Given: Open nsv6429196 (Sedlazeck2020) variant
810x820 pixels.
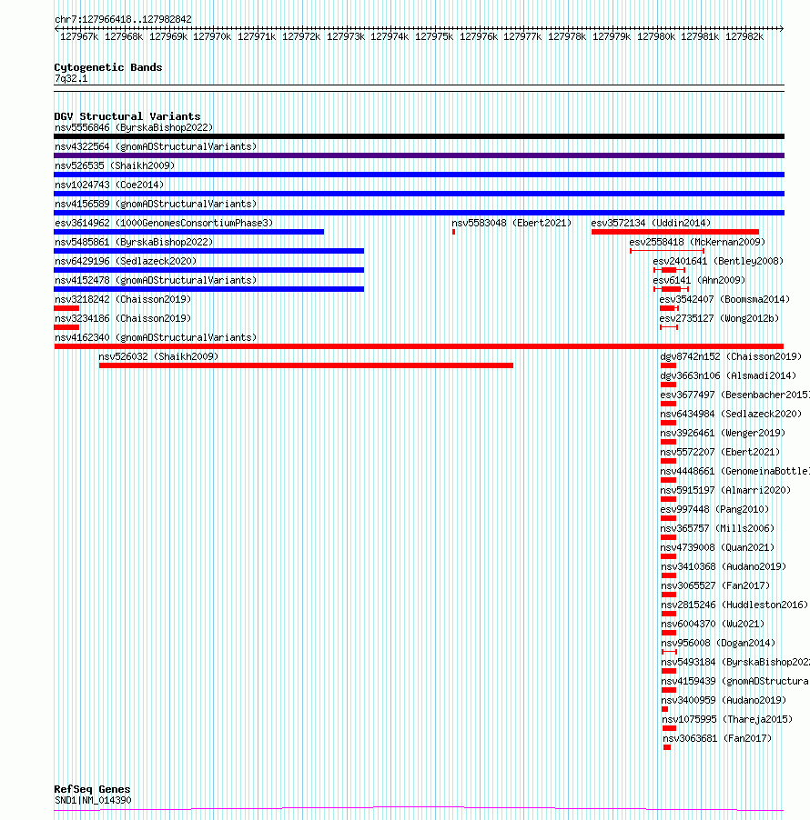Looking at the screenshot, I should [x=126, y=262].
